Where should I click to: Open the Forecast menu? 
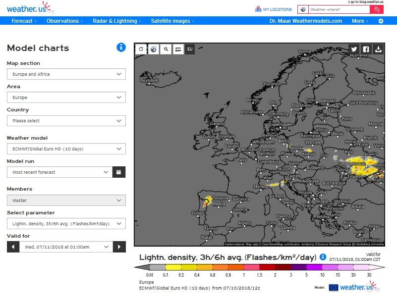pyautogui.click(x=24, y=21)
